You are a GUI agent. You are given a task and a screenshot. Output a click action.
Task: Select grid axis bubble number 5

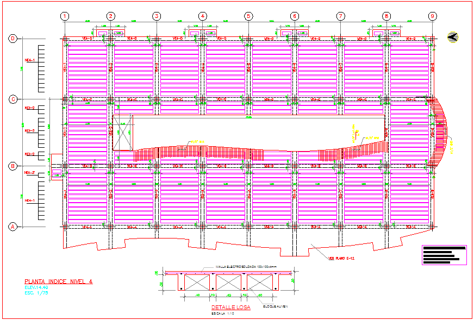(x=248, y=16)
